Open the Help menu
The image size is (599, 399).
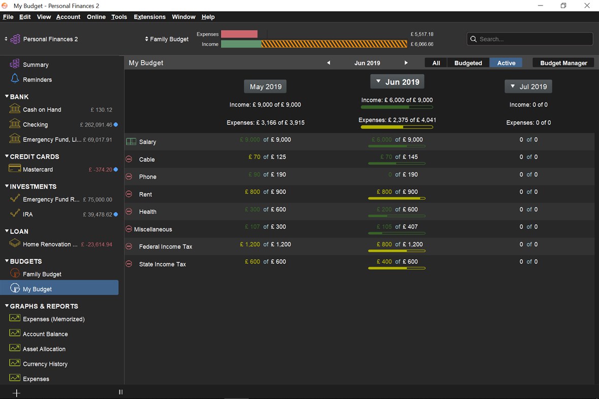pyautogui.click(x=208, y=17)
